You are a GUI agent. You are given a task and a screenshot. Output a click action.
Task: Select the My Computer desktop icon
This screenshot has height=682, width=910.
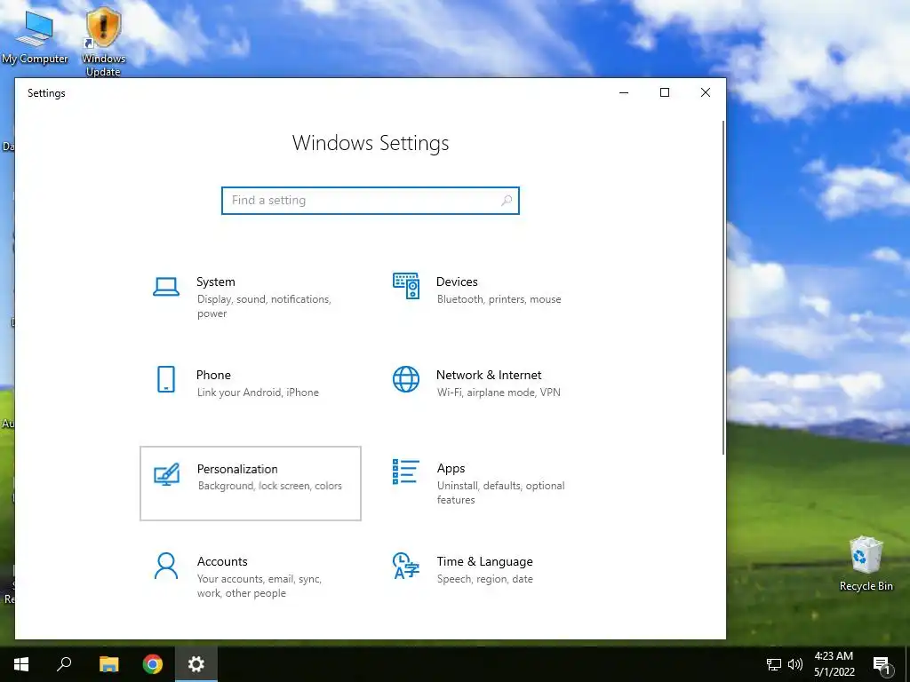(35, 36)
